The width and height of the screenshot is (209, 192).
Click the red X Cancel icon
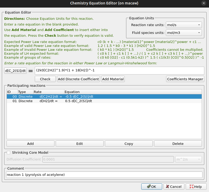click(167, 187)
